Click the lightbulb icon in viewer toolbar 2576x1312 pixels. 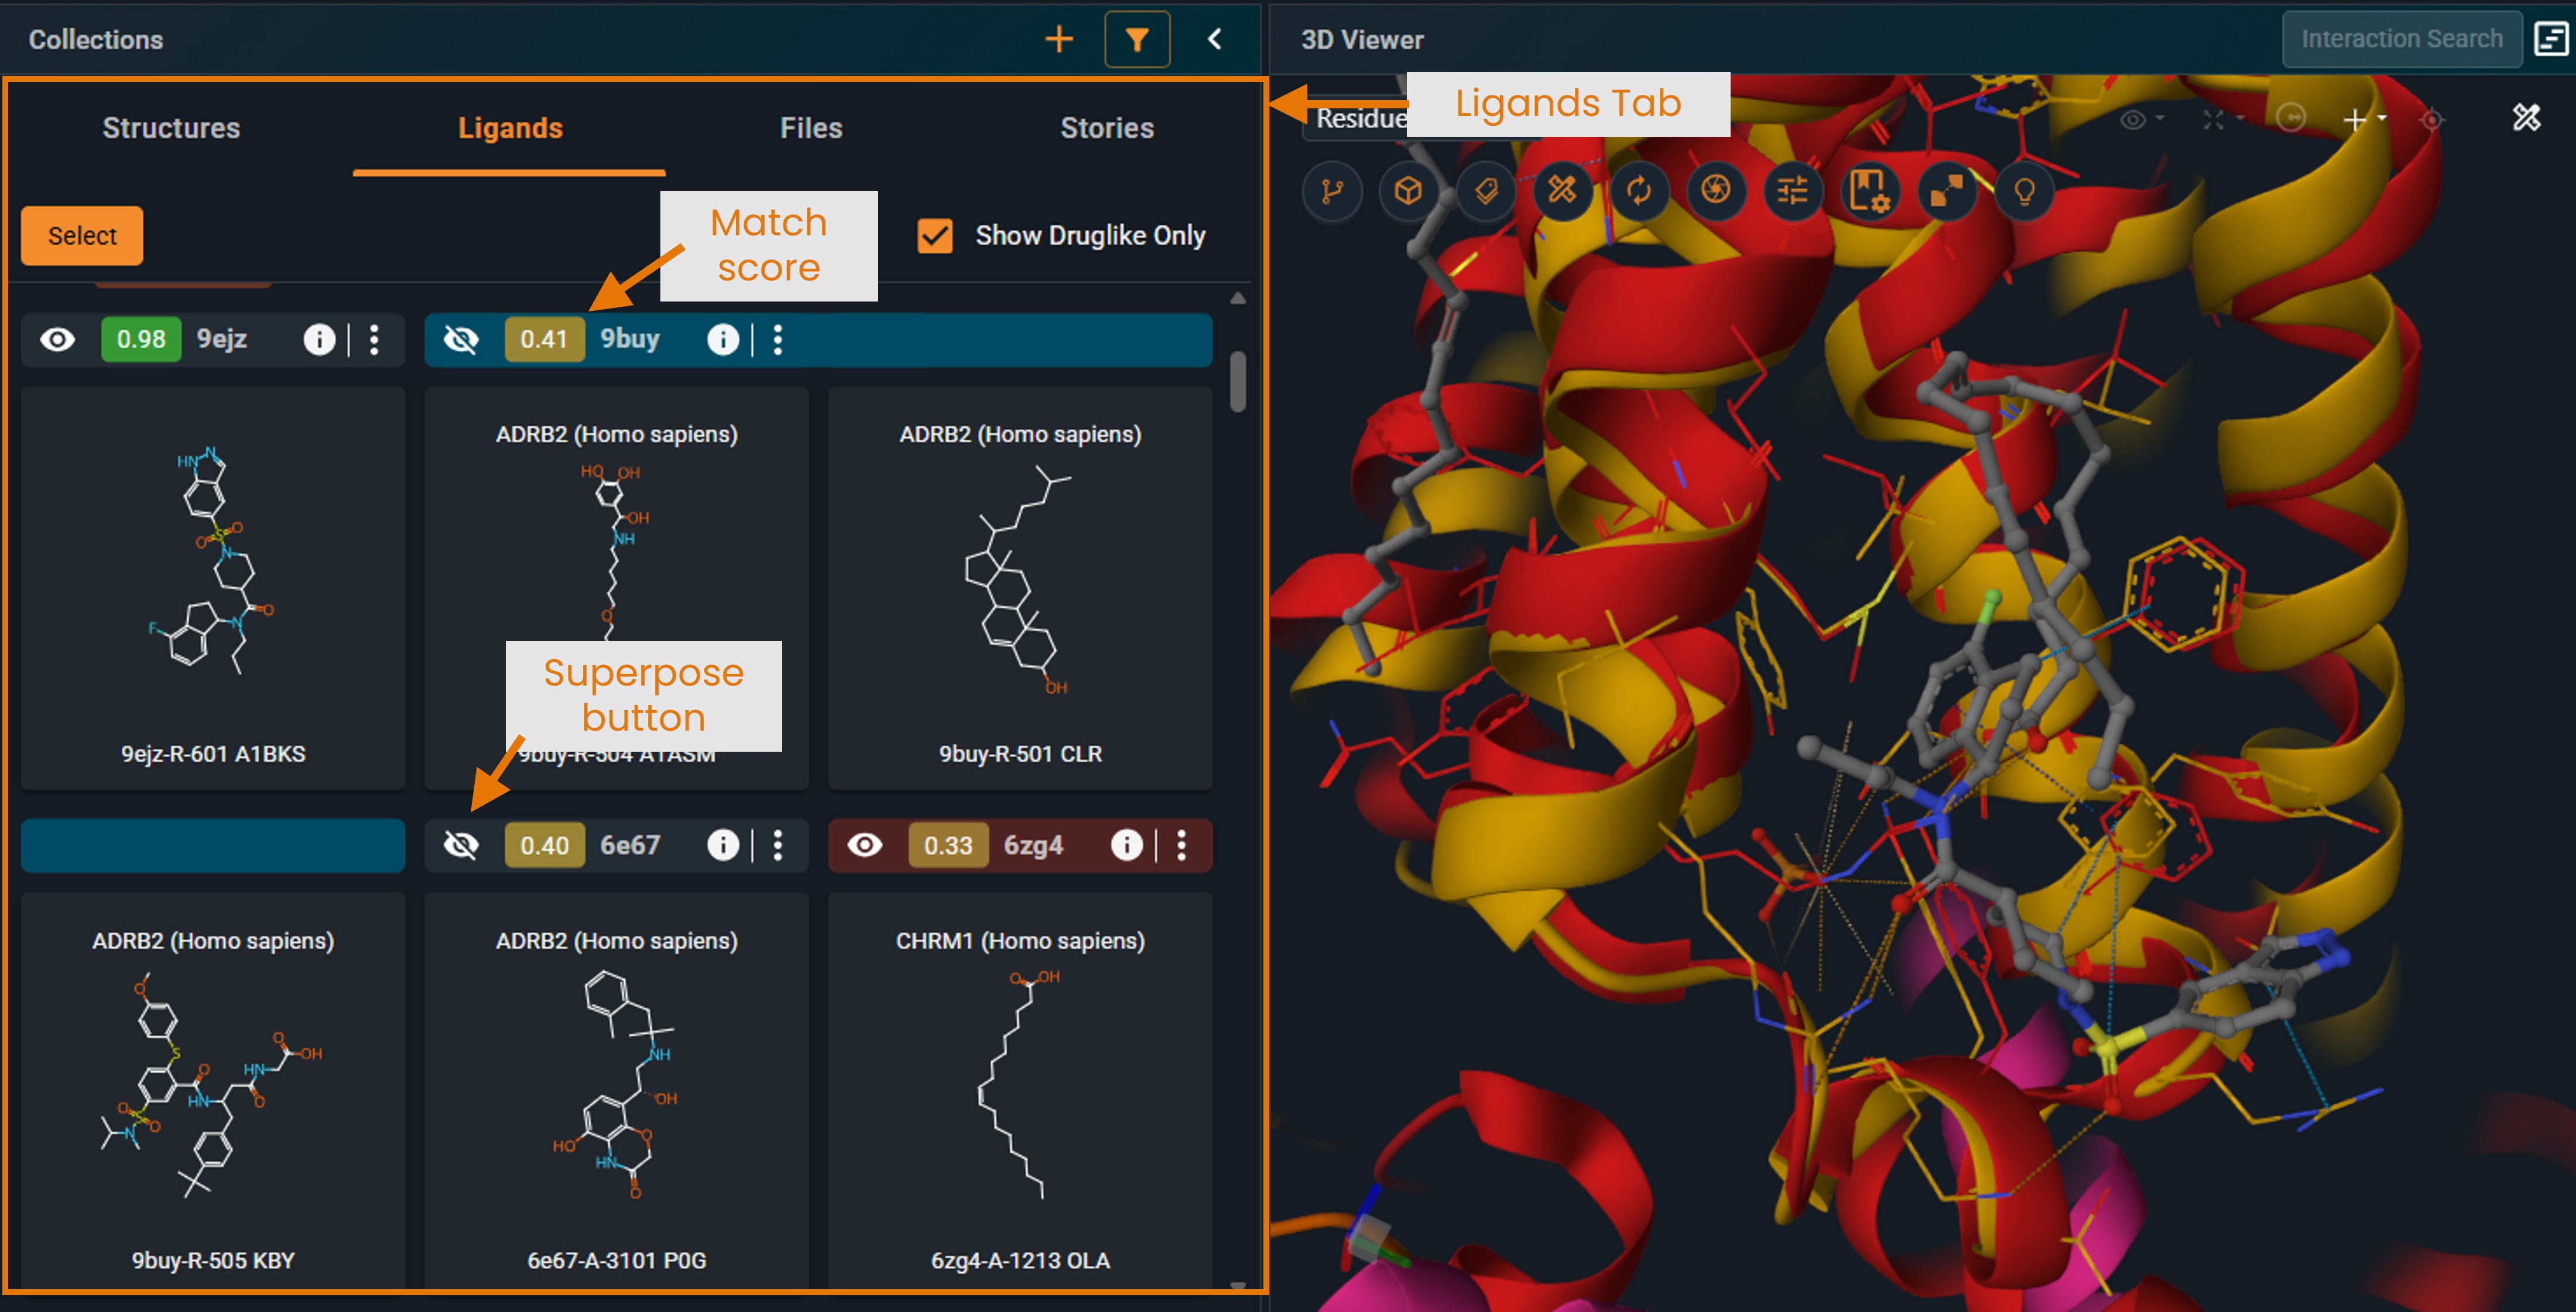[x=2024, y=190]
